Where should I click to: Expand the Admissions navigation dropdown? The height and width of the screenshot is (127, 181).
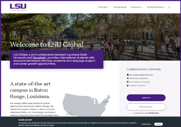click(x=137, y=7)
